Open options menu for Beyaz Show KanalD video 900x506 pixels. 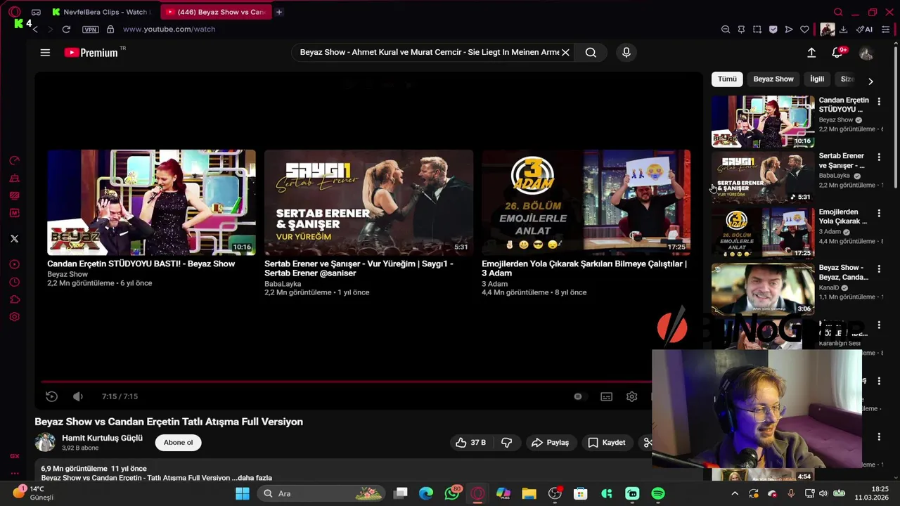[879, 268]
